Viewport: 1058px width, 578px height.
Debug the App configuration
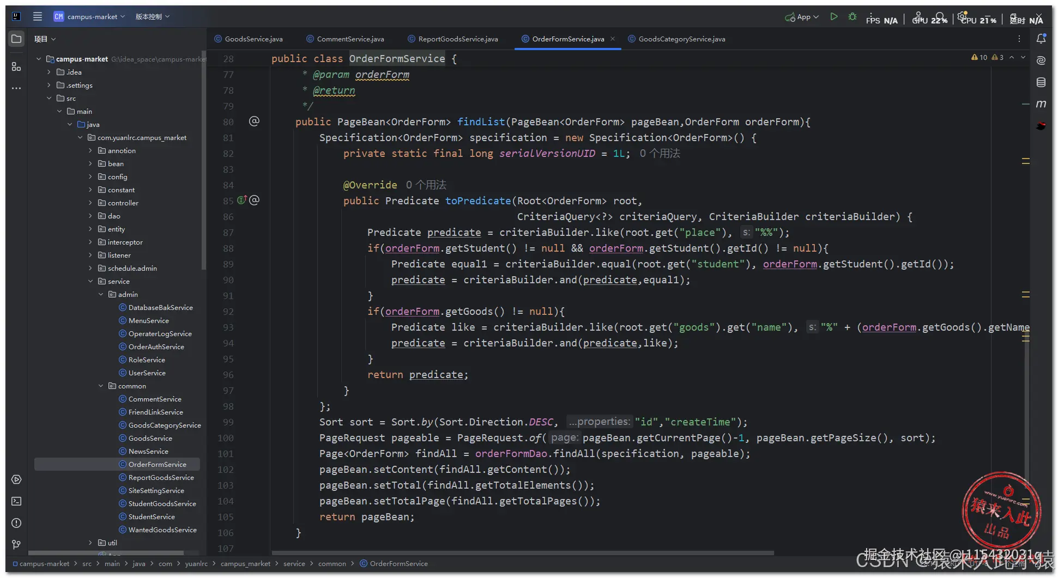pos(853,17)
